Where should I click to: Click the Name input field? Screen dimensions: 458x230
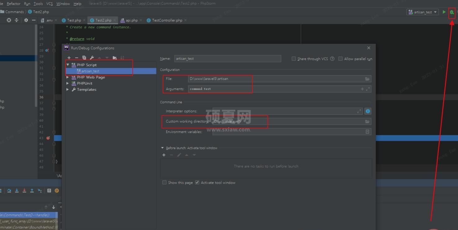coord(228,58)
